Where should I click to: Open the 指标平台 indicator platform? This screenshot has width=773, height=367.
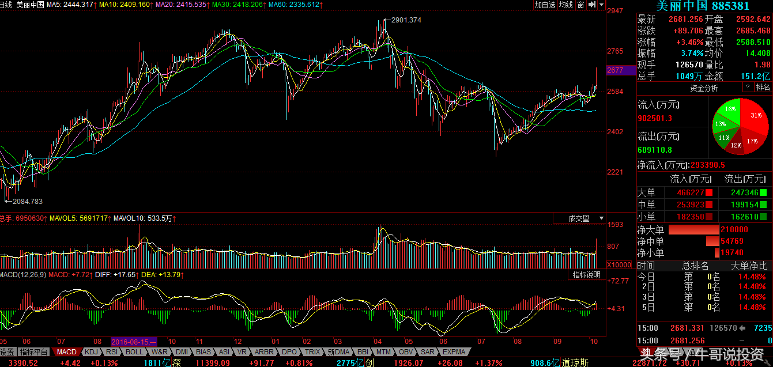point(34,351)
